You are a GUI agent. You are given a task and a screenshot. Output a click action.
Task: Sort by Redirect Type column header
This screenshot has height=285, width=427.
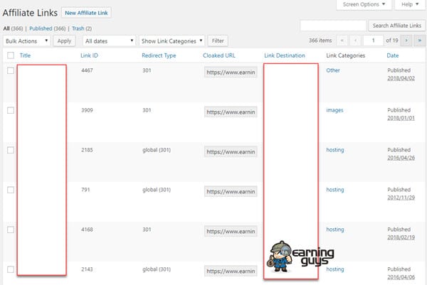[x=159, y=55]
